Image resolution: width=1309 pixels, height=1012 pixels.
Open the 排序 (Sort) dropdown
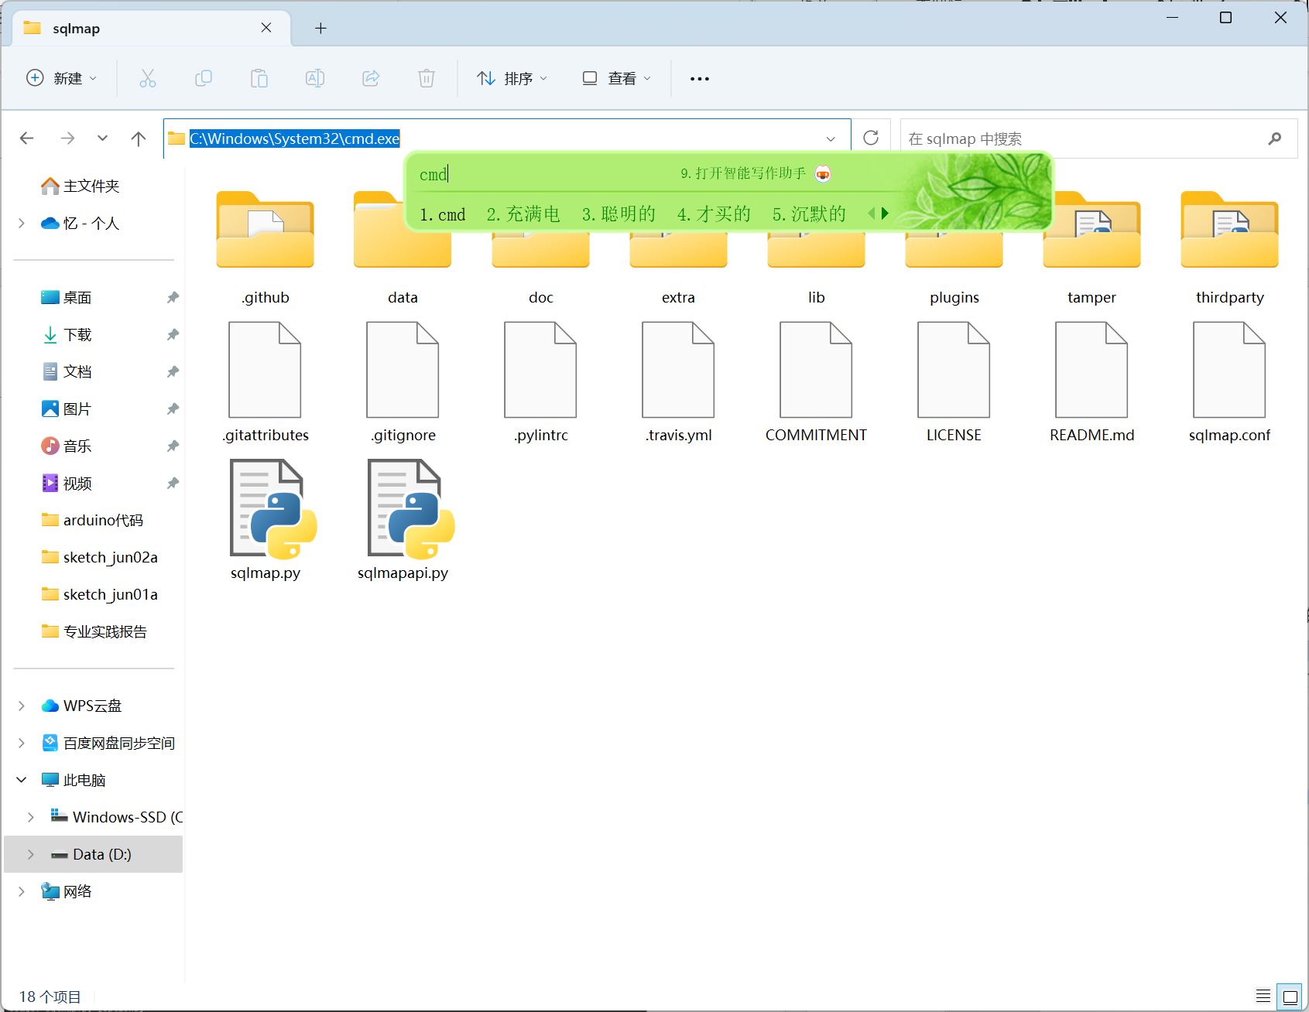click(x=512, y=78)
